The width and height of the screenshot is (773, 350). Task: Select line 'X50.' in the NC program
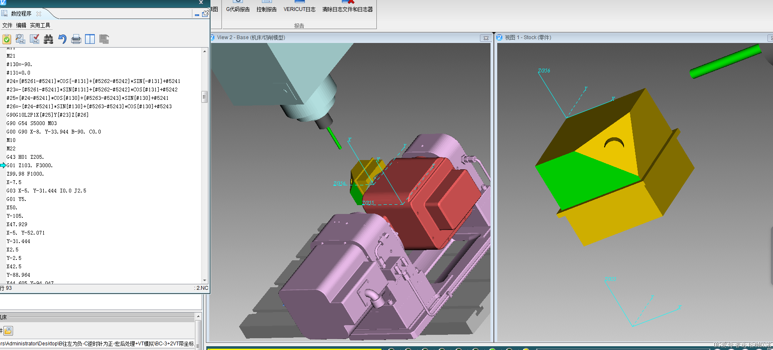12,208
